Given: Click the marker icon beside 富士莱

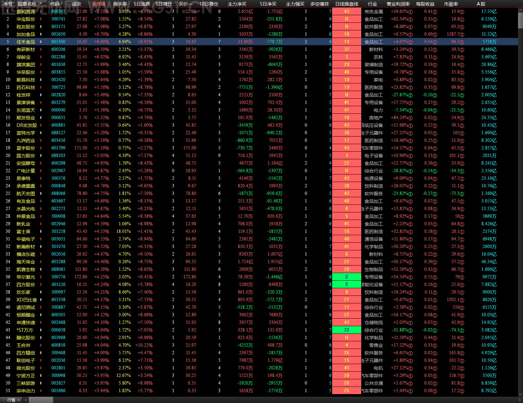Looking at the screenshot, I should click(41, 232).
